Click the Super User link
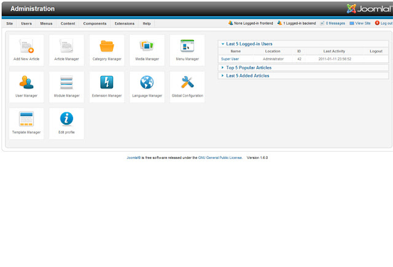Image resolution: width=393 pixels, height=267 pixels. coord(230,59)
